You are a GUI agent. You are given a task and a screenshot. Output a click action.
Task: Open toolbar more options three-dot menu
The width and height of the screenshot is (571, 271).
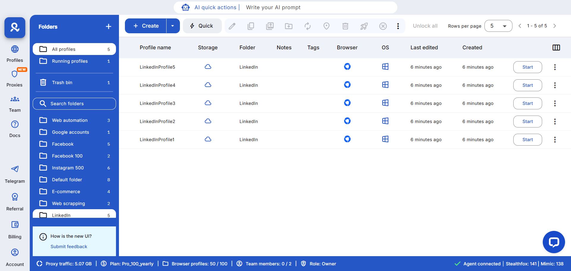coord(398,26)
